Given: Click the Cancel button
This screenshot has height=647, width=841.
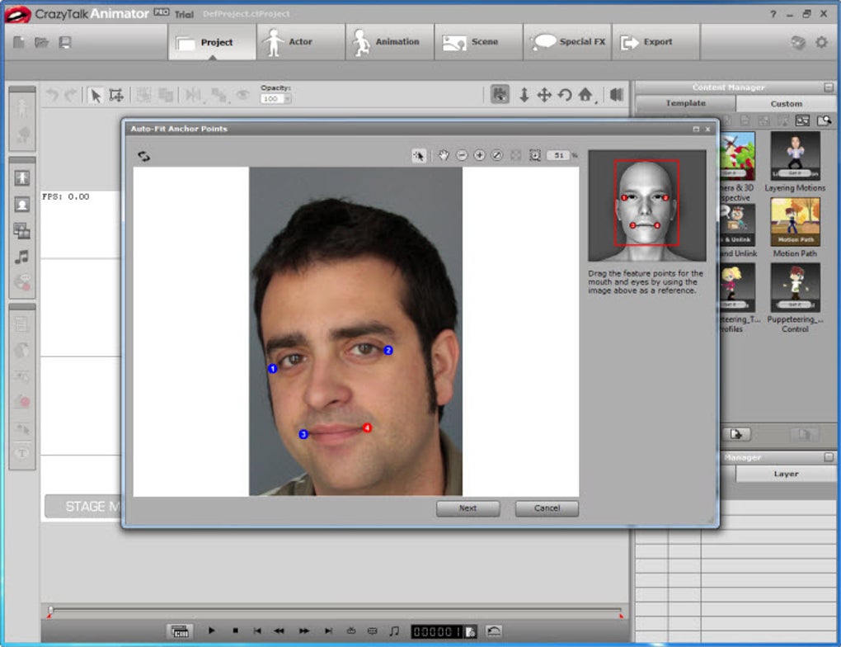Looking at the screenshot, I should (547, 508).
